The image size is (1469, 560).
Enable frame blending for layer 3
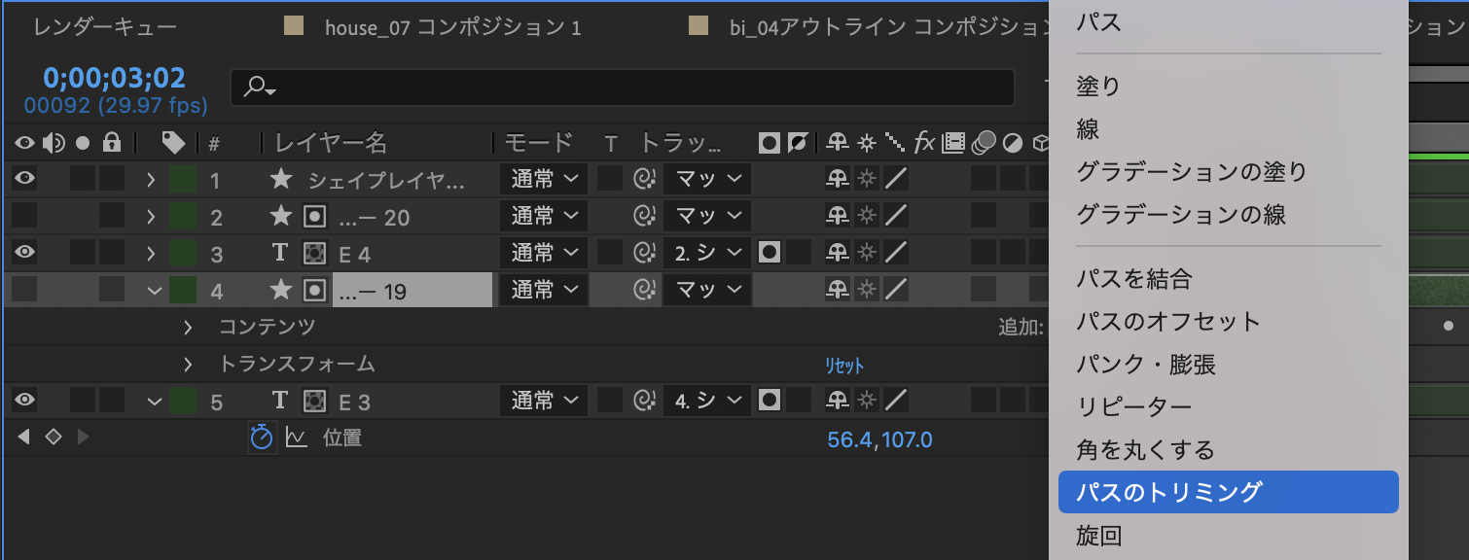[951, 252]
